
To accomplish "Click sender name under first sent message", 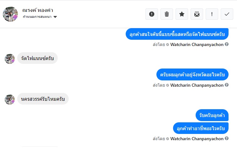I will tap(197, 44).
